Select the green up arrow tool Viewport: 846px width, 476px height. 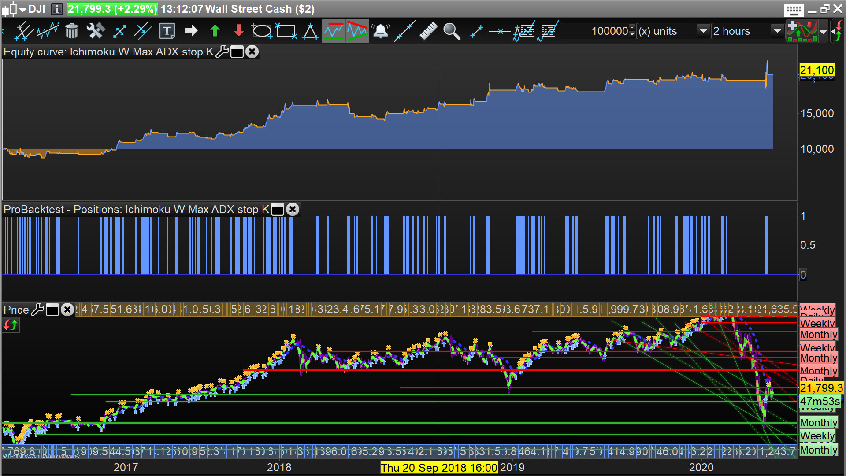(215, 31)
